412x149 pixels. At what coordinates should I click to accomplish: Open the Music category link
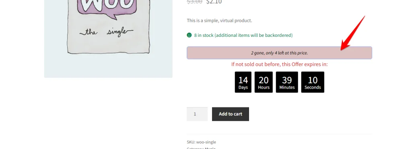210,148
